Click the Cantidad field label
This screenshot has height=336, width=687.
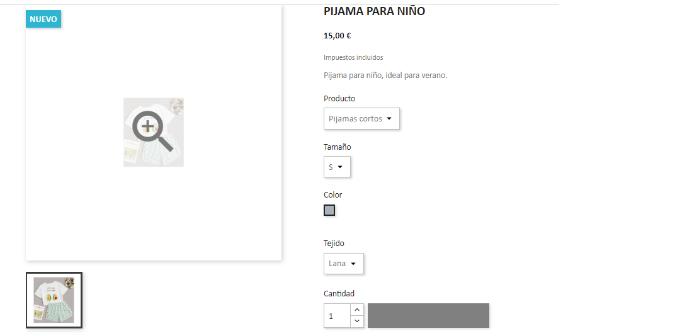click(x=339, y=294)
